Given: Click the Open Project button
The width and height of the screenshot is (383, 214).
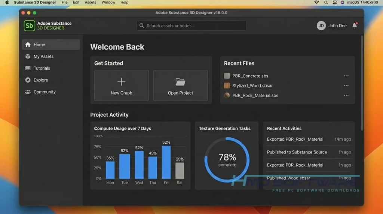Looking at the screenshot, I should click(x=180, y=86).
